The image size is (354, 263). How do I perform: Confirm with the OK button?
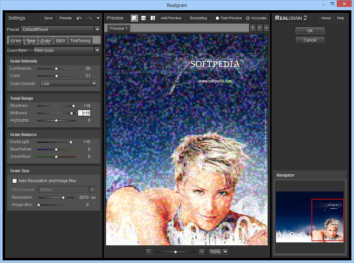[x=310, y=31]
